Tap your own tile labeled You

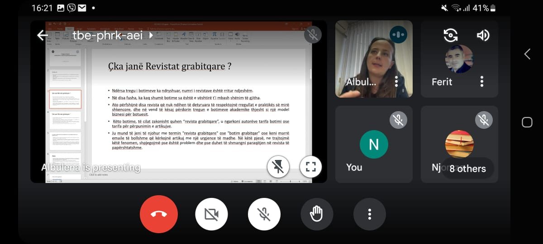tap(374, 144)
